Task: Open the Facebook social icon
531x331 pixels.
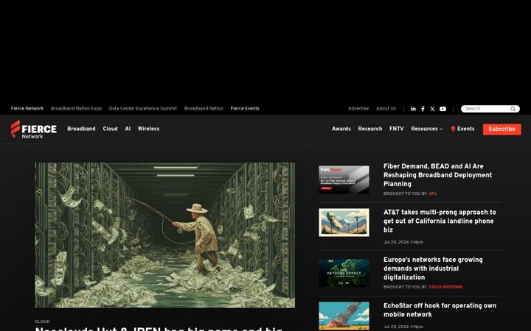Action: tap(423, 109)
